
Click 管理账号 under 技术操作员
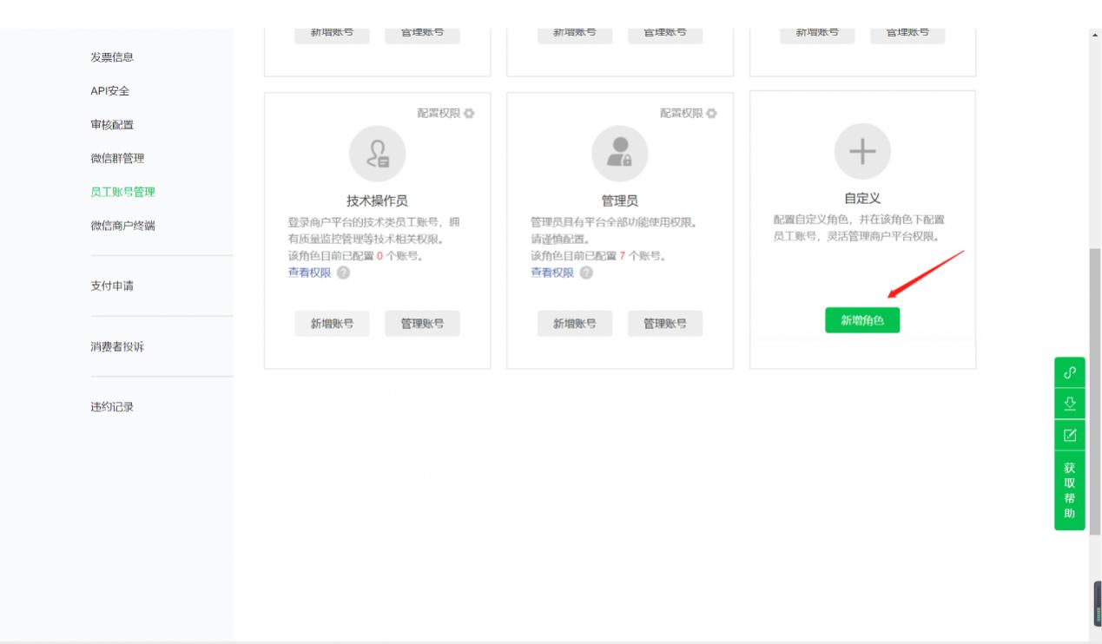click(x=422, y=323)
